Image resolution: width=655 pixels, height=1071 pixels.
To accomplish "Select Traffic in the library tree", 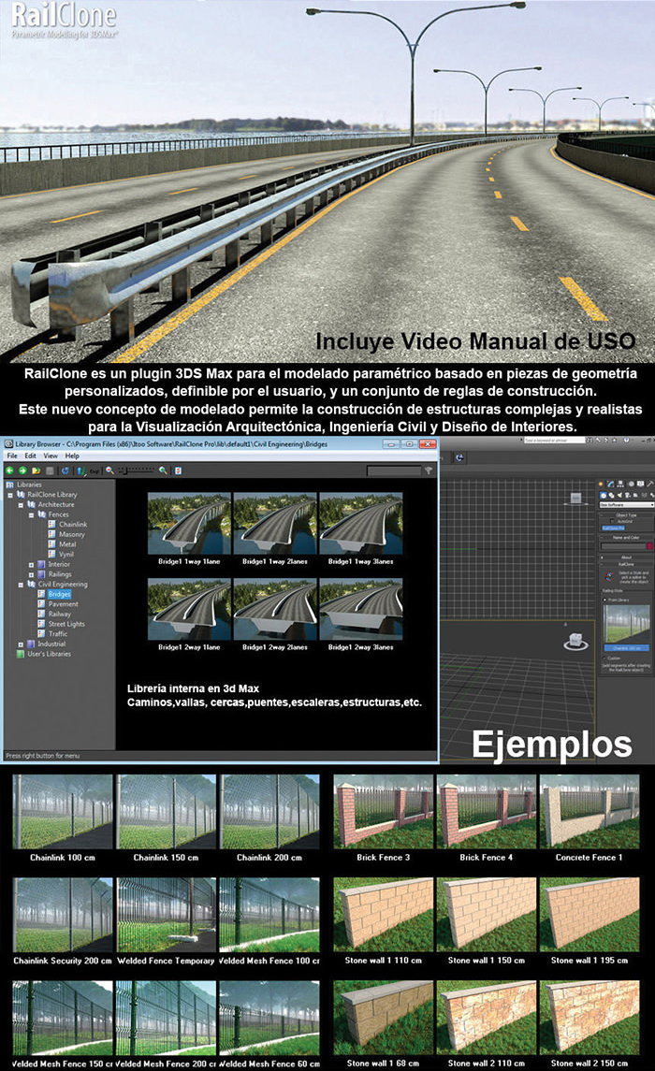I will coord(57,634).
